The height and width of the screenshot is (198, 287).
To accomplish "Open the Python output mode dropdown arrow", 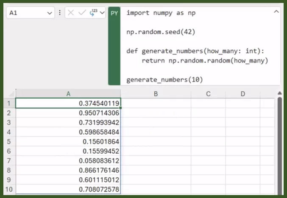I will pos(102,13).
